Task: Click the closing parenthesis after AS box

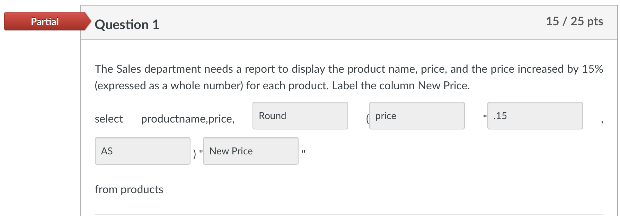Action: tap(195, 153)
